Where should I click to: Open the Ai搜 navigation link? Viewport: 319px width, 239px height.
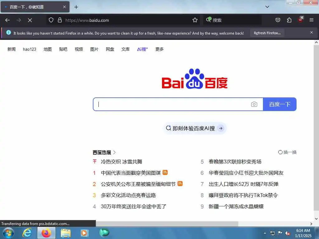[142, 49]
